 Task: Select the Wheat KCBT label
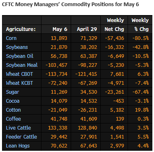(20, 83)
